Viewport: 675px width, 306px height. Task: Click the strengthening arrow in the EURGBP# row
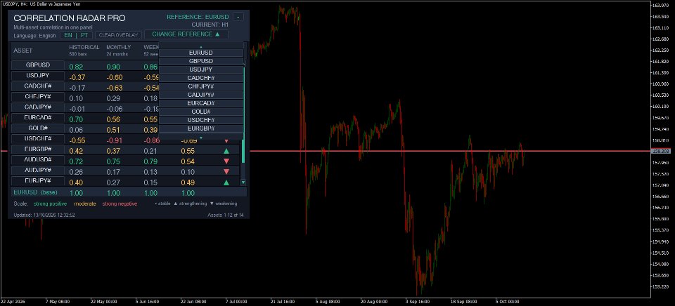click(226, 151)
